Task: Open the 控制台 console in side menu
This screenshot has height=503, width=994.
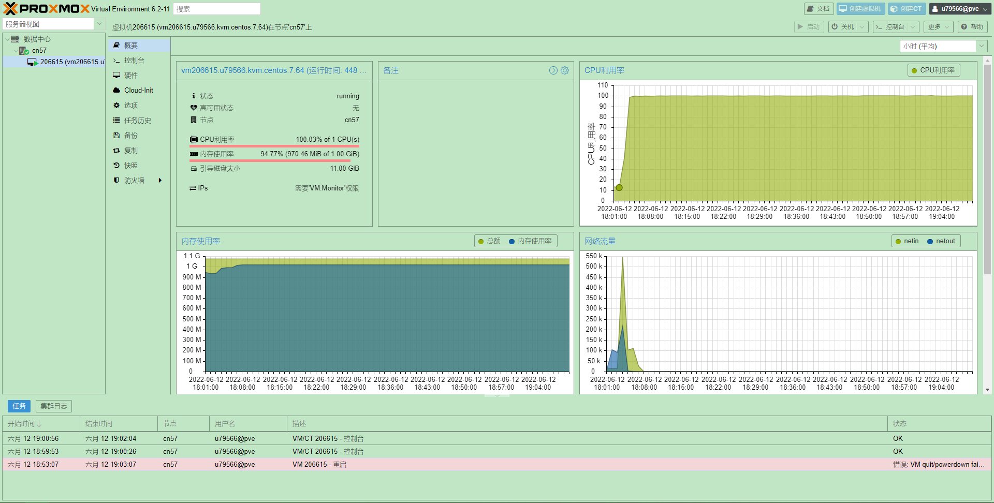Action: (139, 61)
